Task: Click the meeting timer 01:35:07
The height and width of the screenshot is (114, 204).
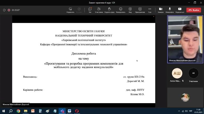Action: (16, 10)
